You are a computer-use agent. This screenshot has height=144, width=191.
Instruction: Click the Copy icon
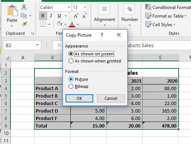(24, 16)
